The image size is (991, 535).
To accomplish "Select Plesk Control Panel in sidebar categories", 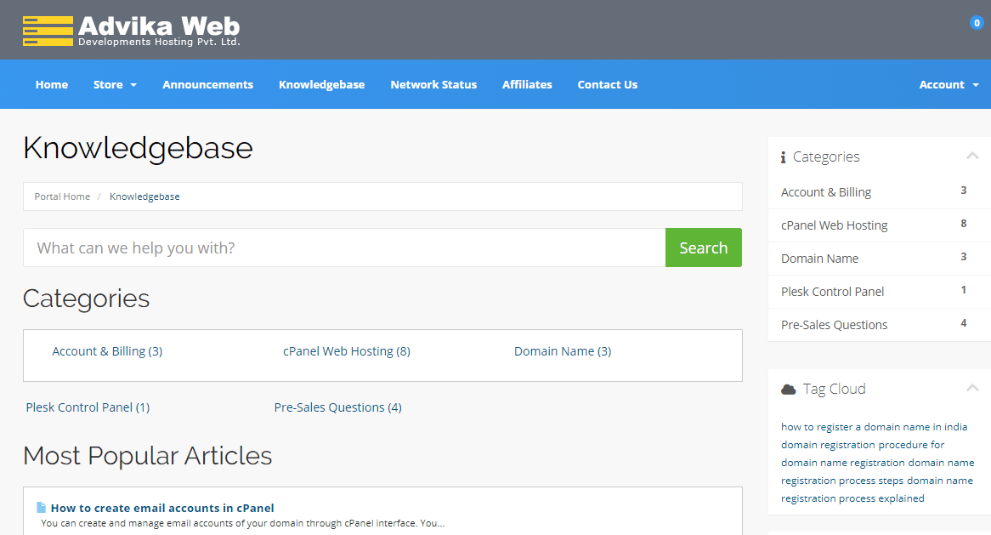I will point(879,292).
